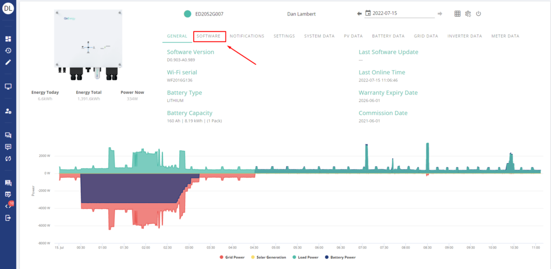Toggle Grid Power series in chart legend
The height and width of the screenshot is (269, 551).
[232, 257]
